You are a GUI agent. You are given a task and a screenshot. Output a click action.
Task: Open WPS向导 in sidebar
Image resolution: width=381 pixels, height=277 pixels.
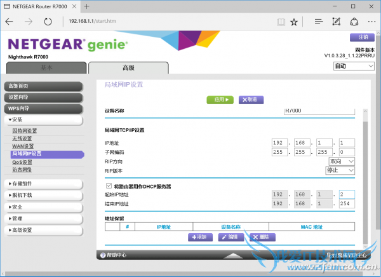click(x=43, y=109)
